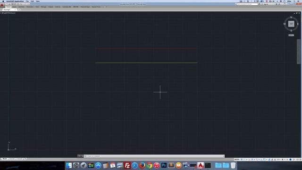Viewport: 302px width, 170px height.
Task: Open iBooks icon in the Dock
Action: click(x=178, y=165)
